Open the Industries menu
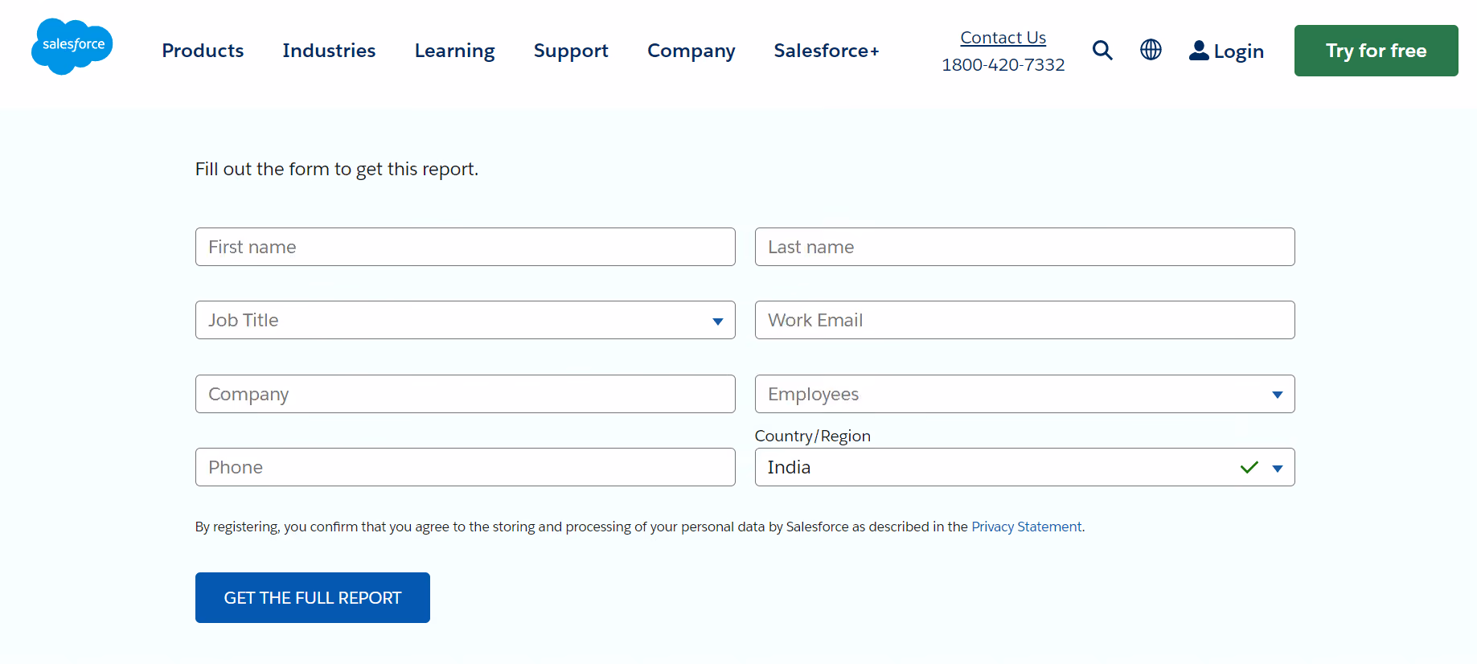 point(329,51)
